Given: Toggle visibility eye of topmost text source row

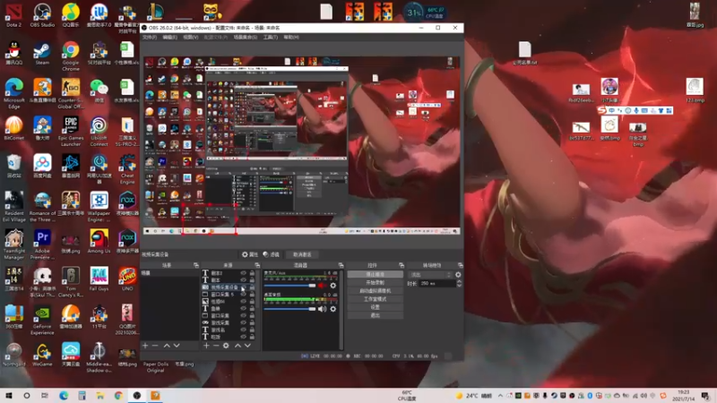Looking at the screenshot, I should click(243, 273).
